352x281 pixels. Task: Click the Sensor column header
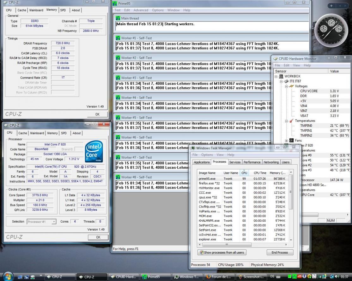coord(300,71)
